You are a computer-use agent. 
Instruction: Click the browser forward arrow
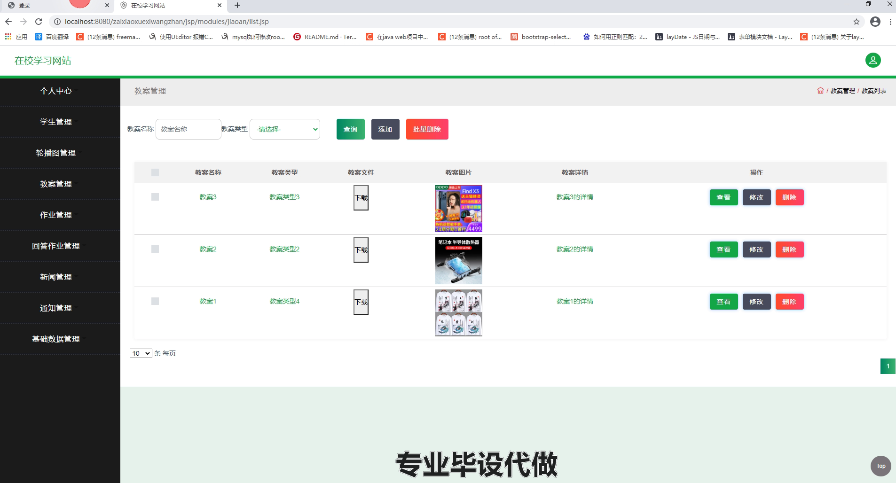click(x=24, y=22)
